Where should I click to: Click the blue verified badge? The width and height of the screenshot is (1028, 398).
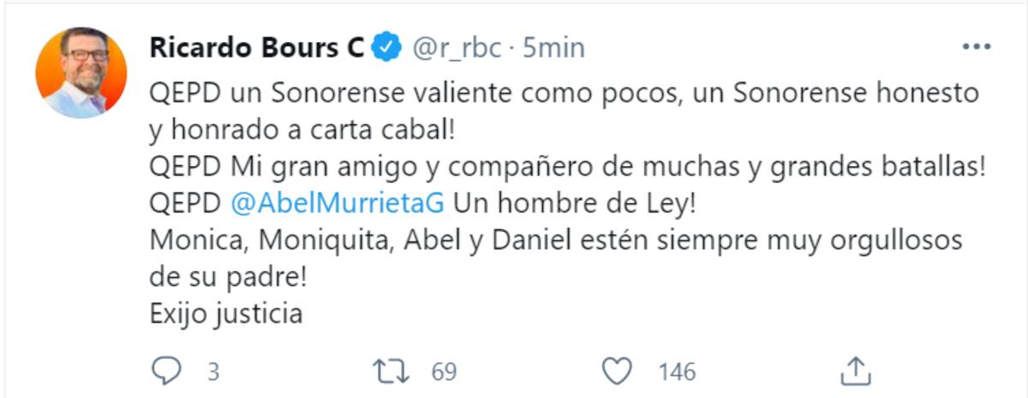[388, 47]
